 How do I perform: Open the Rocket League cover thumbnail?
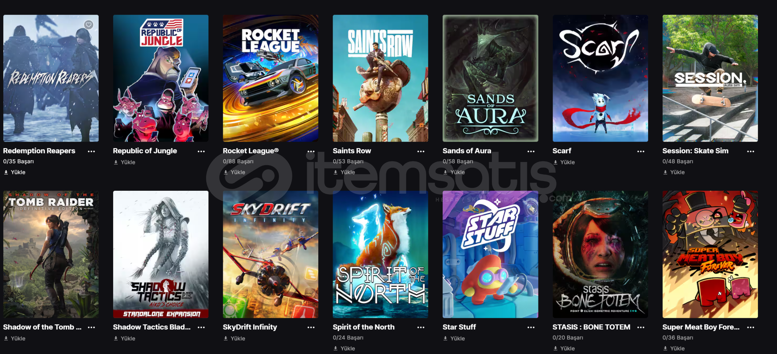pos(270,78)
